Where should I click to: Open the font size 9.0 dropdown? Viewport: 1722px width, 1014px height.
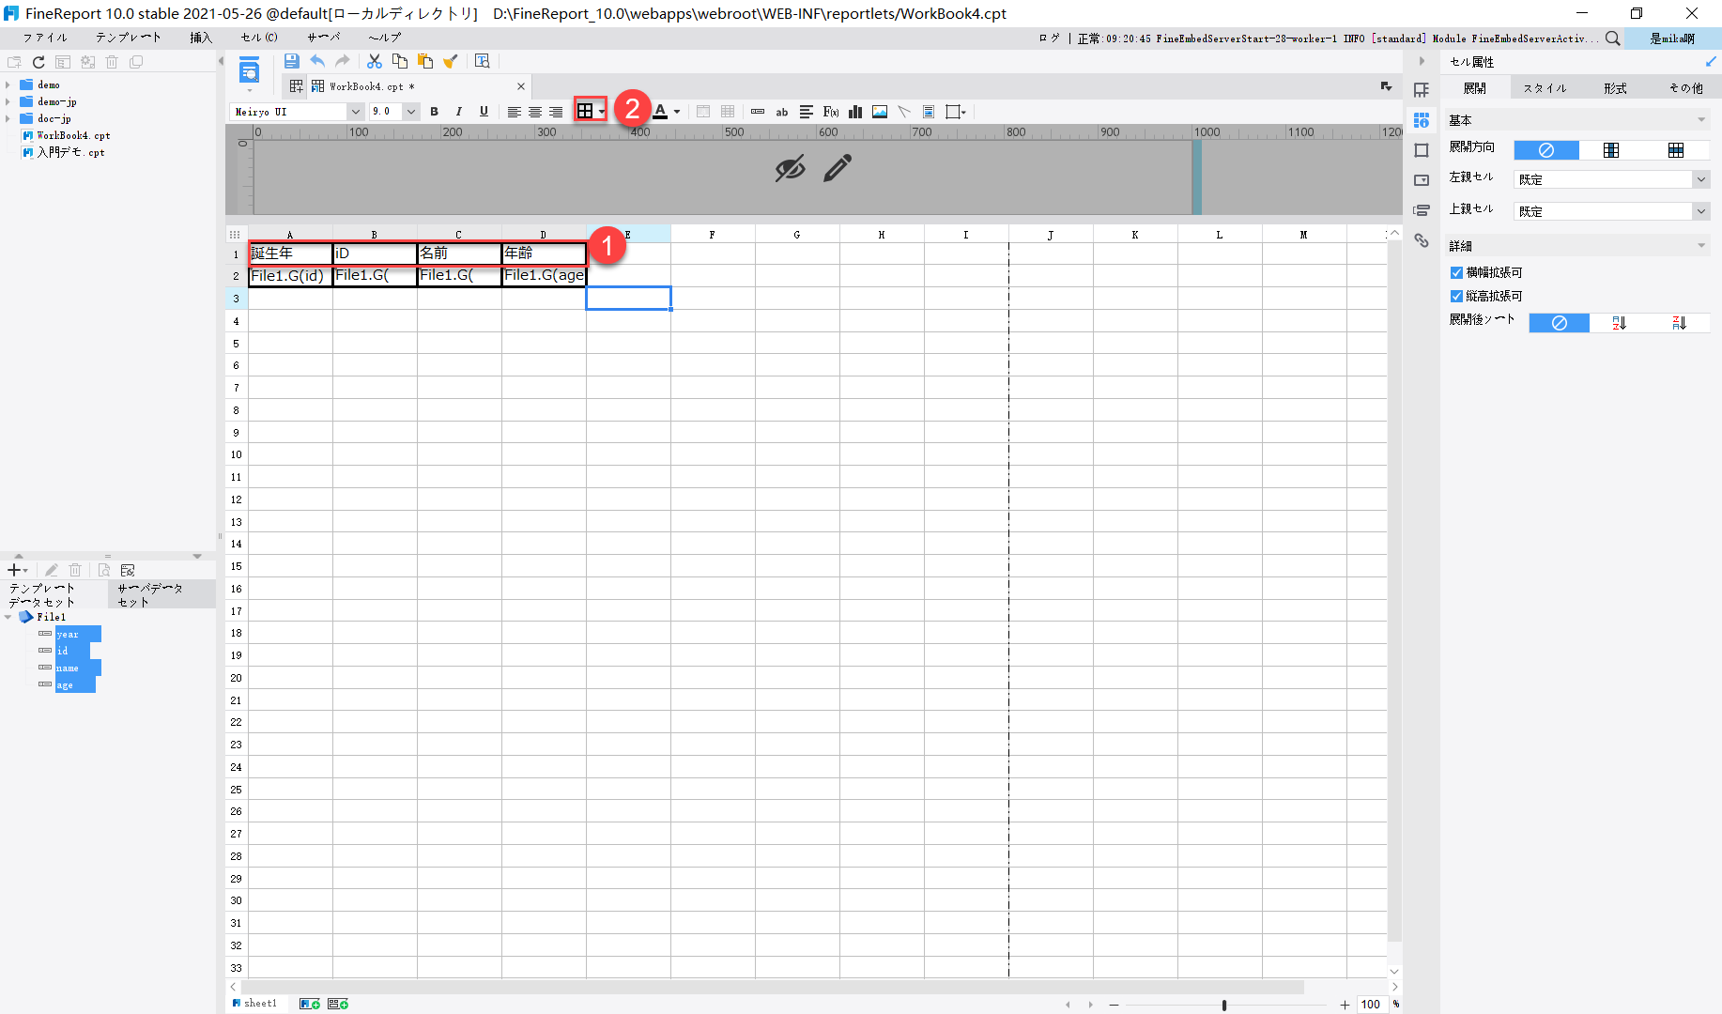tap(410, 112)
